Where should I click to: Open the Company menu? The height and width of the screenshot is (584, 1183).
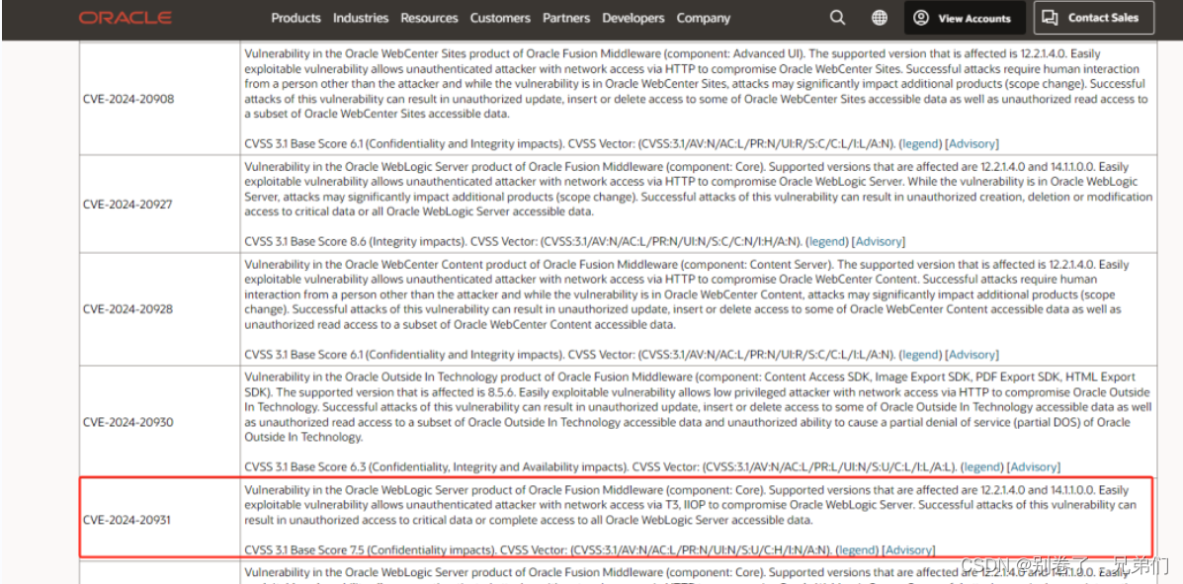pyautogui.click(x=703, y=18)
